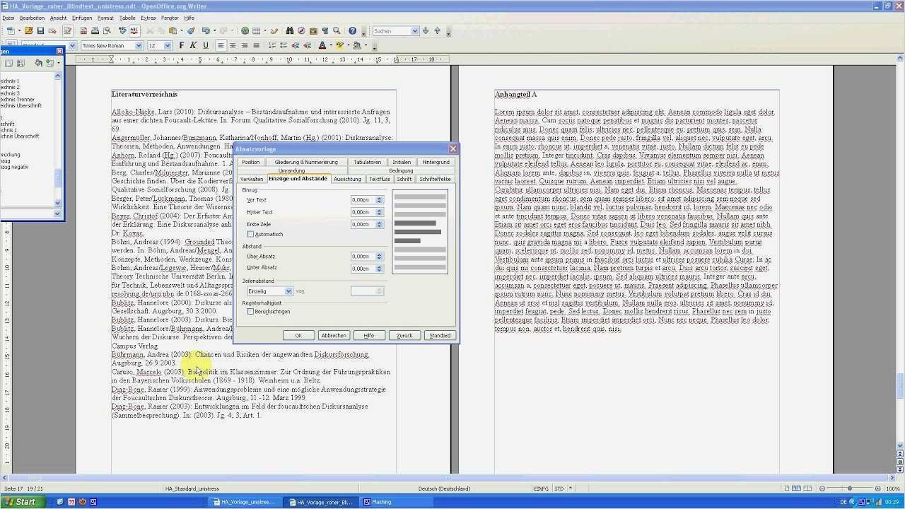Image resolution: width=905 pixels, height=509 pixels.
Task: Run the spelling and grammar check icon
Action: [122, 31]
